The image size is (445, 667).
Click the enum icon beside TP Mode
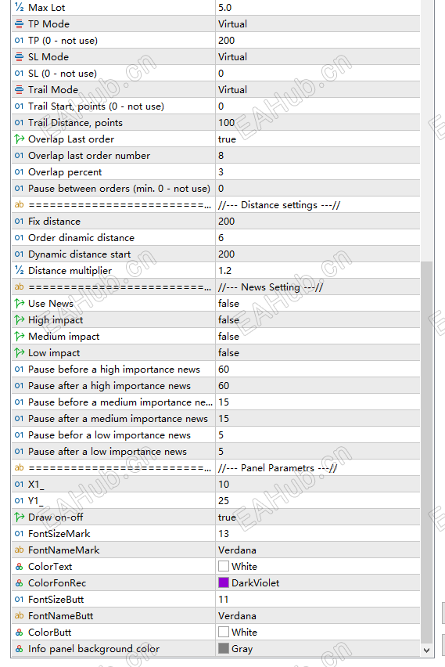[x=19, y=24]
